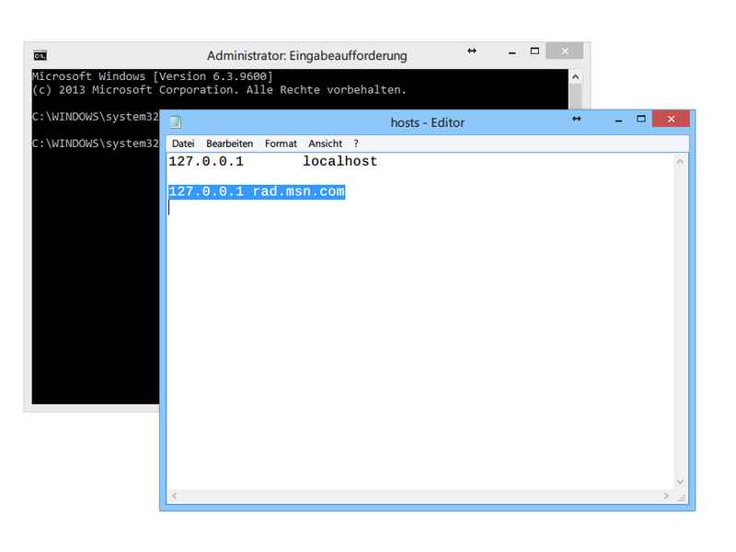Image resolution: width=736 pixels, height=552 pixels.
Task: Open the Datei menu in hosts Editor
Action: pyautogui.click(x=182, y=144)
